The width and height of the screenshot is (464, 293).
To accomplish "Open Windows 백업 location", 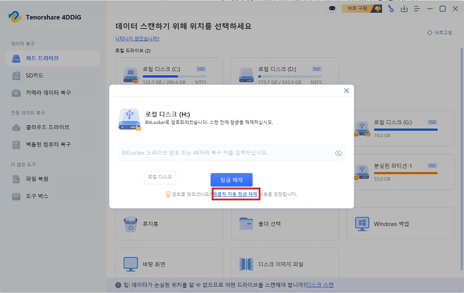I will point(400,224).
